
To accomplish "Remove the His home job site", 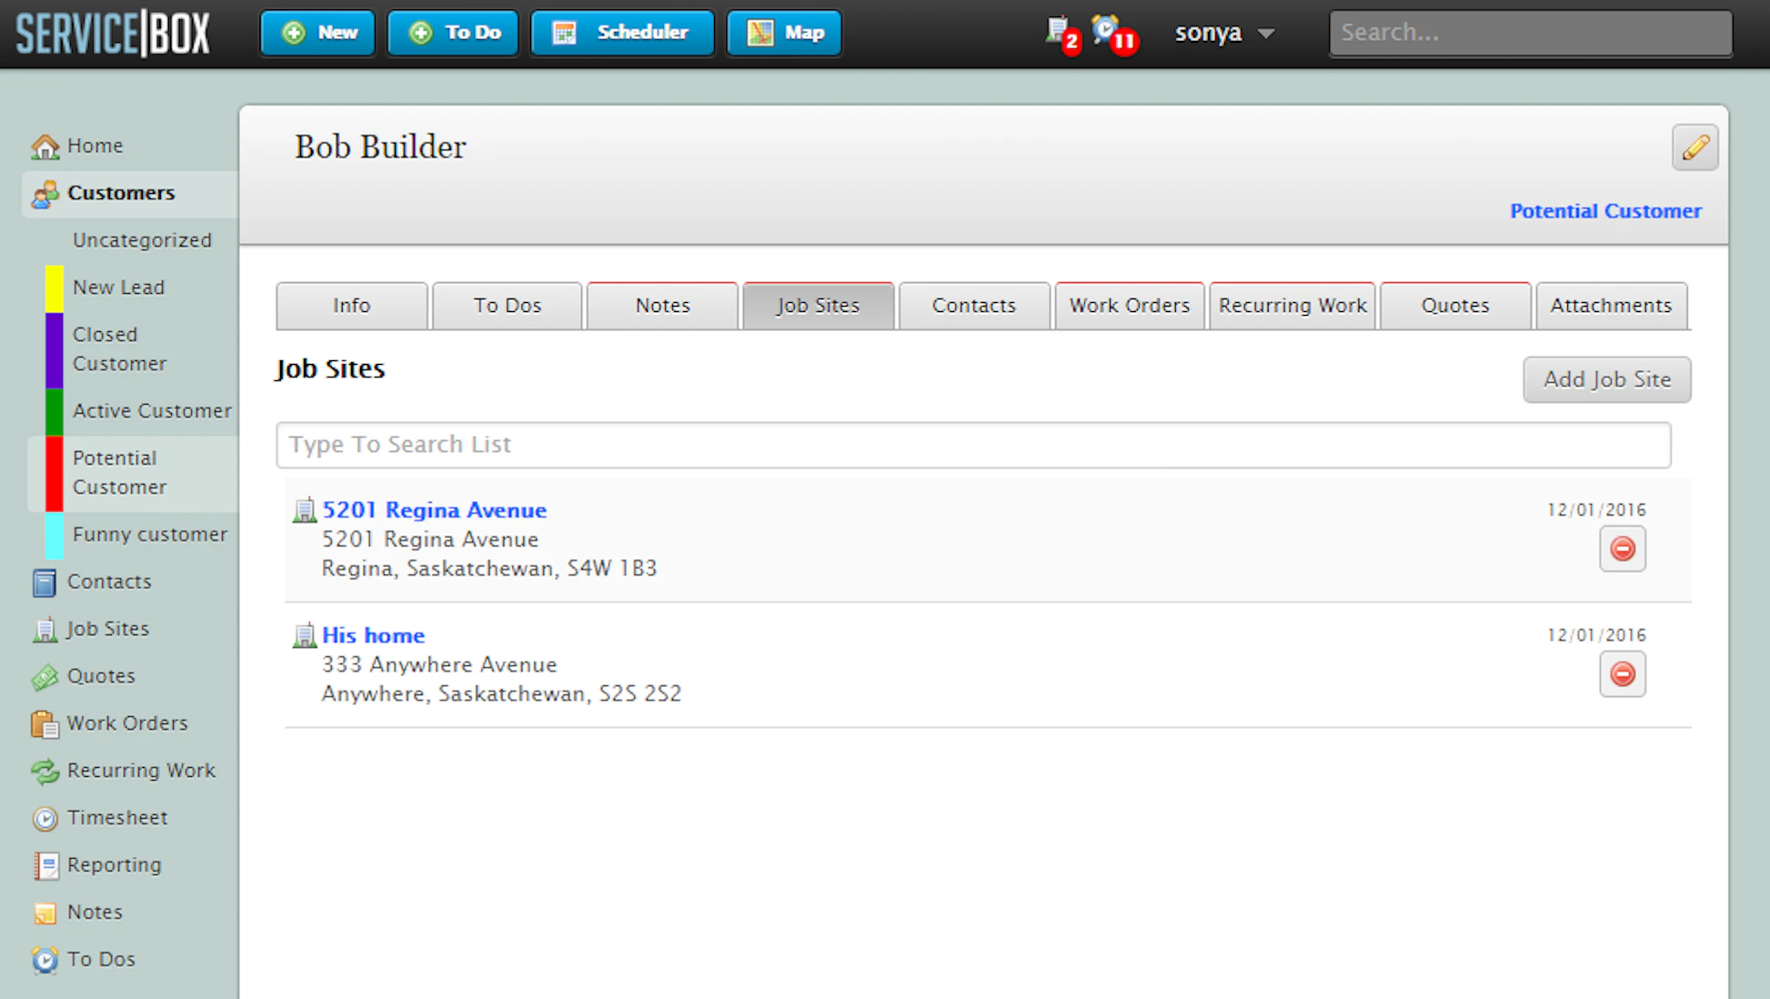I will (1623, 674).
